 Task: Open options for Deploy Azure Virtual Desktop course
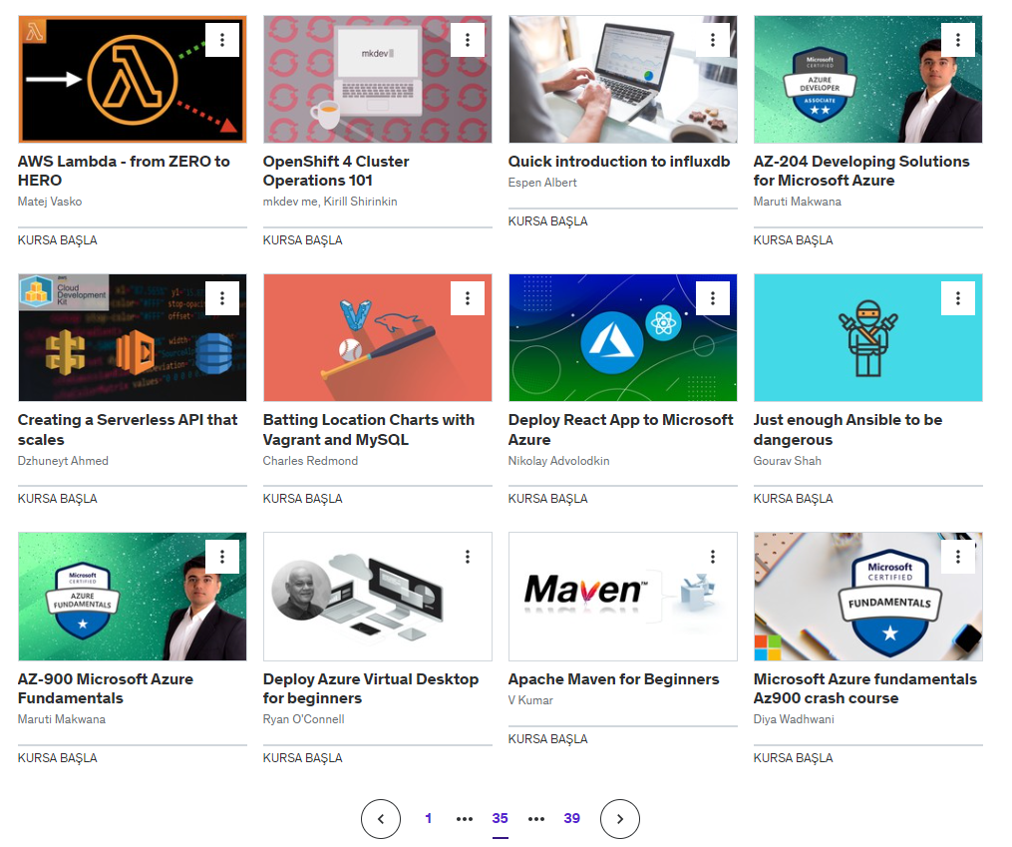[x=468, y=557]
